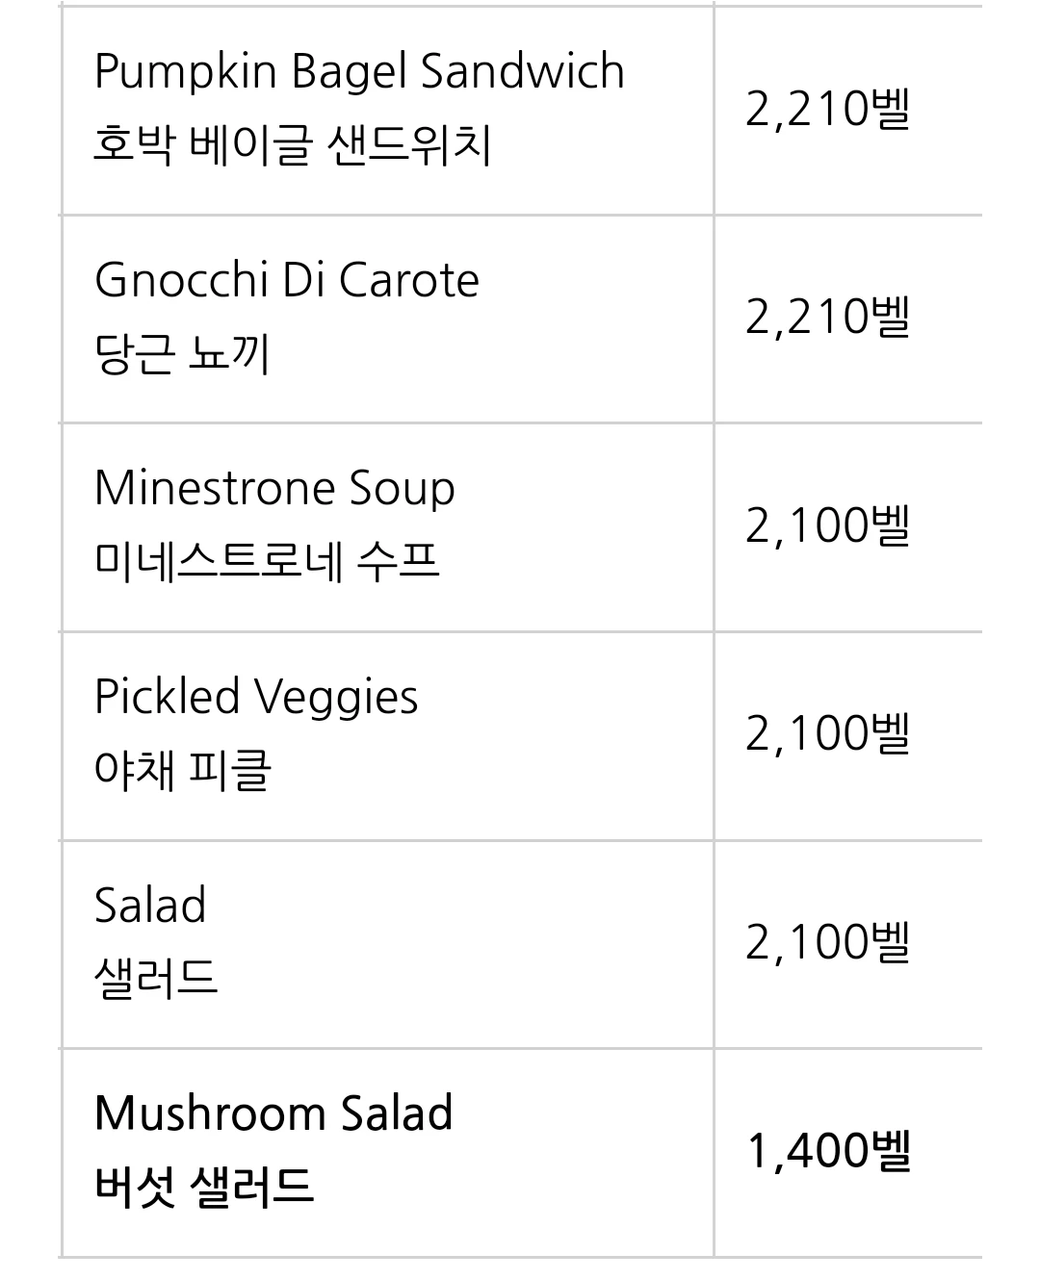This screenshot has width=1040, height=1279.
Task: Click the Pumpkin Bagel Sandwich price 2,210벨
Action: 827,109
